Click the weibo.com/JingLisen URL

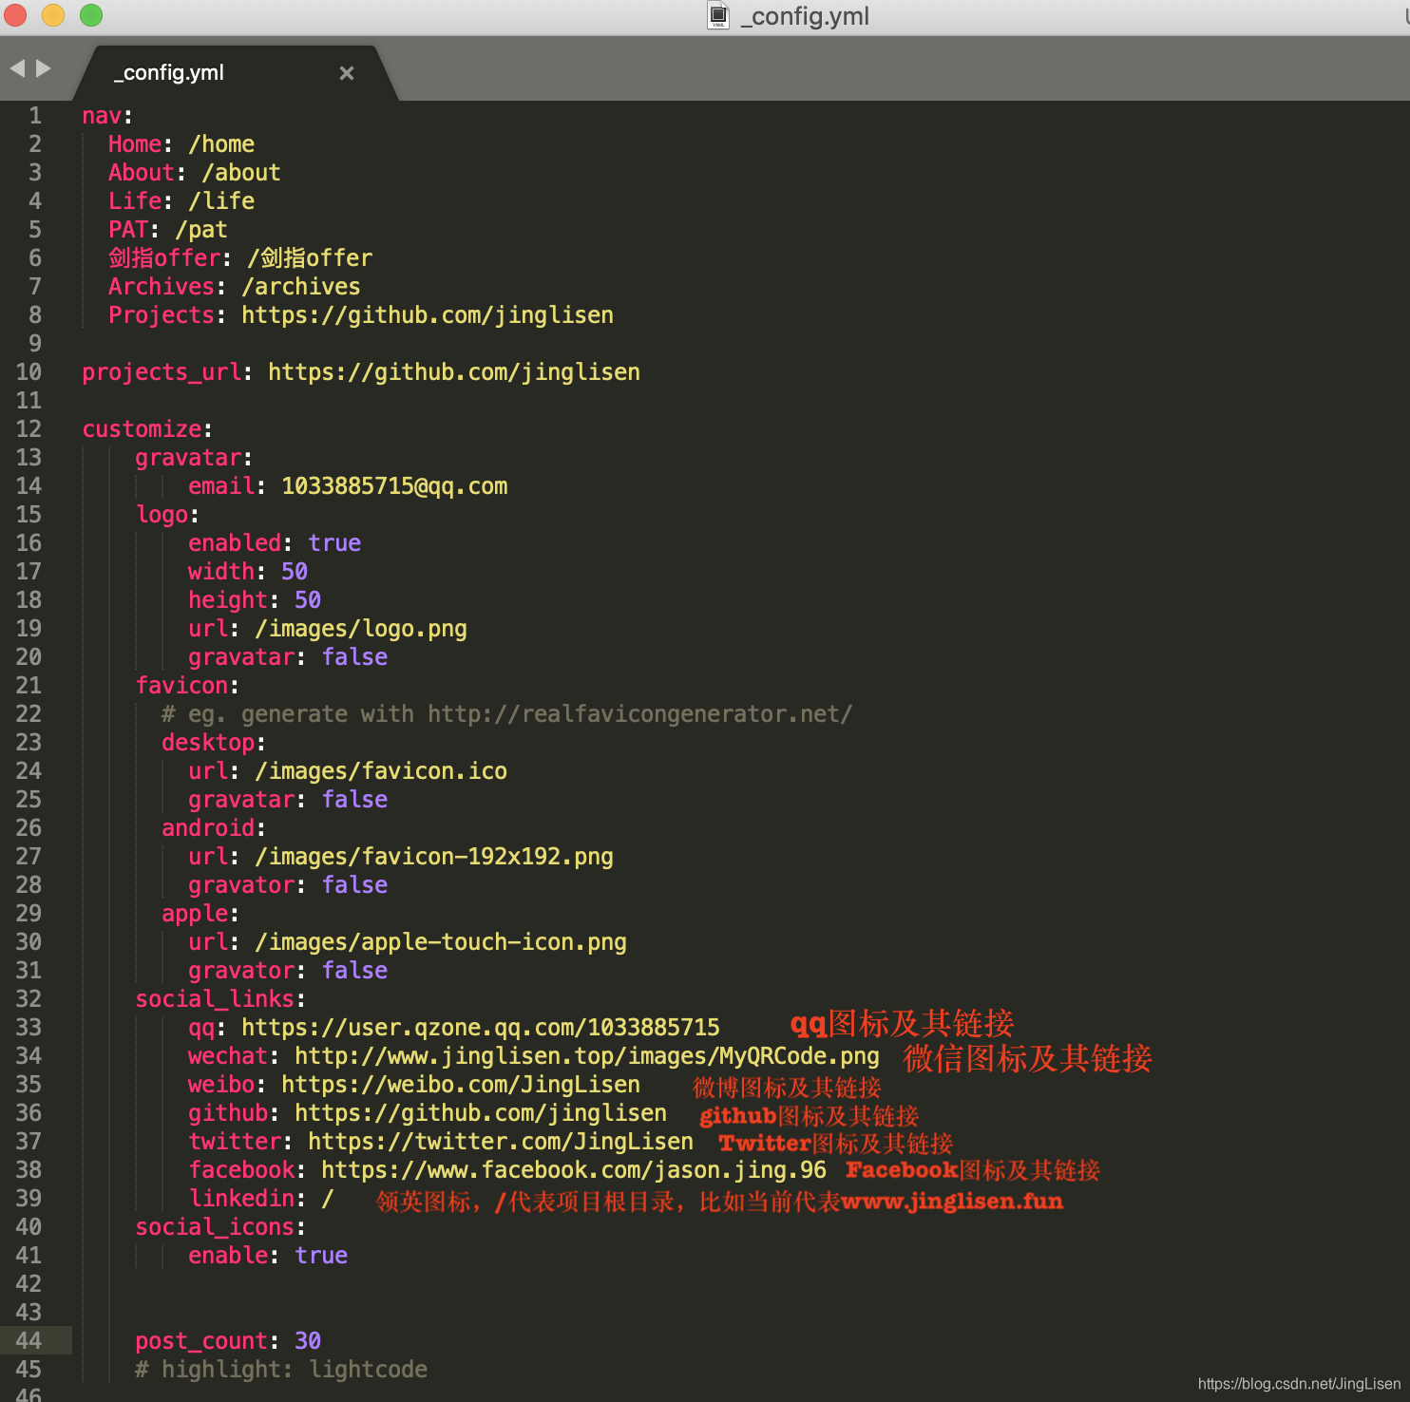461,1085
